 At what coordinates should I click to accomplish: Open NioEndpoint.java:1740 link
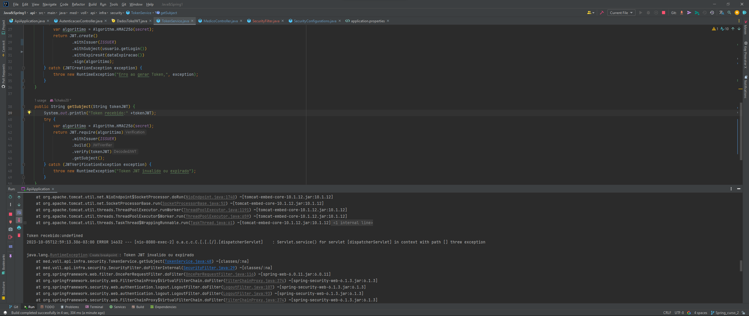(x=210, y=197)
